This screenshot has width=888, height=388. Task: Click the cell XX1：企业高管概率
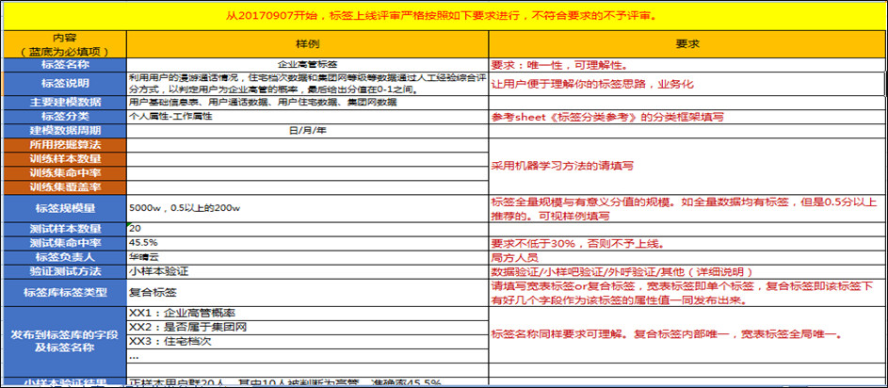coord(308,314)
